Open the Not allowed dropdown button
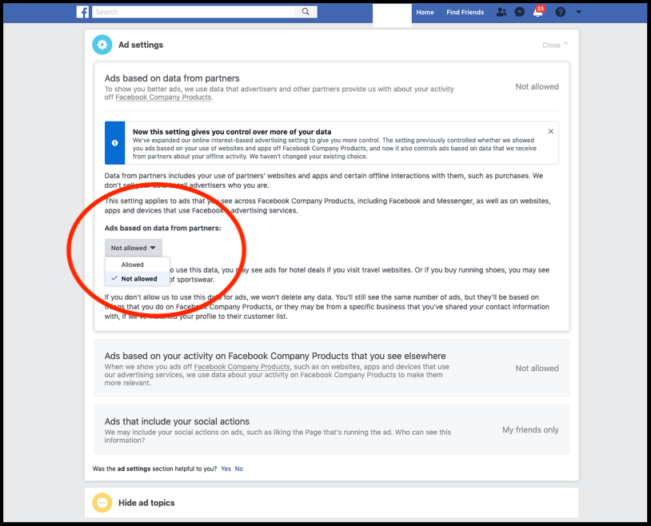This screenshot has height=526, width=651. coord(134,248)
